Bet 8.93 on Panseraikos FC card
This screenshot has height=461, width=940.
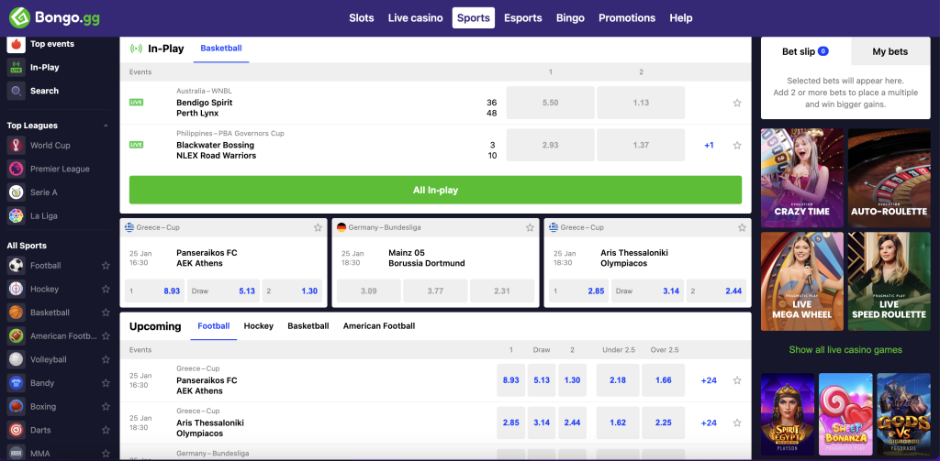[154, 291]
